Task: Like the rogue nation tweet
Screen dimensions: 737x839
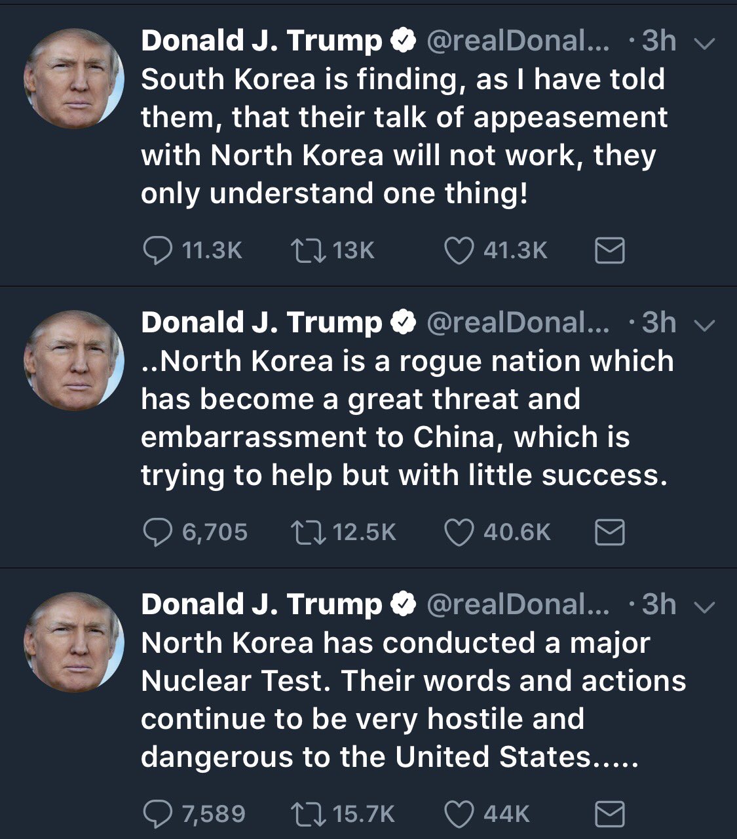Action: pos(459,532)
